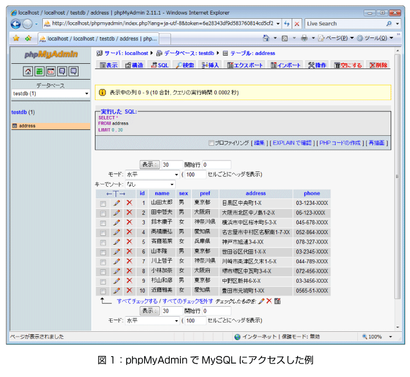Switch to the 表示 tab
The image size is (410, 377).
108,65
